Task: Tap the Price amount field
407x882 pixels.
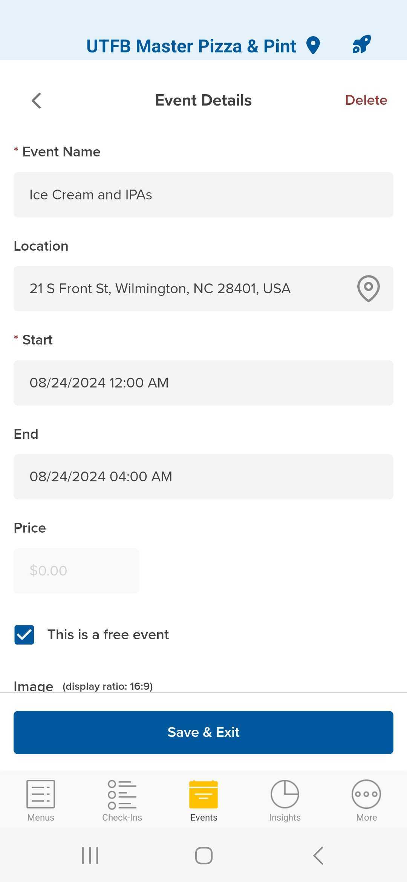Action: pyautogui.click(x=77, y=571)
